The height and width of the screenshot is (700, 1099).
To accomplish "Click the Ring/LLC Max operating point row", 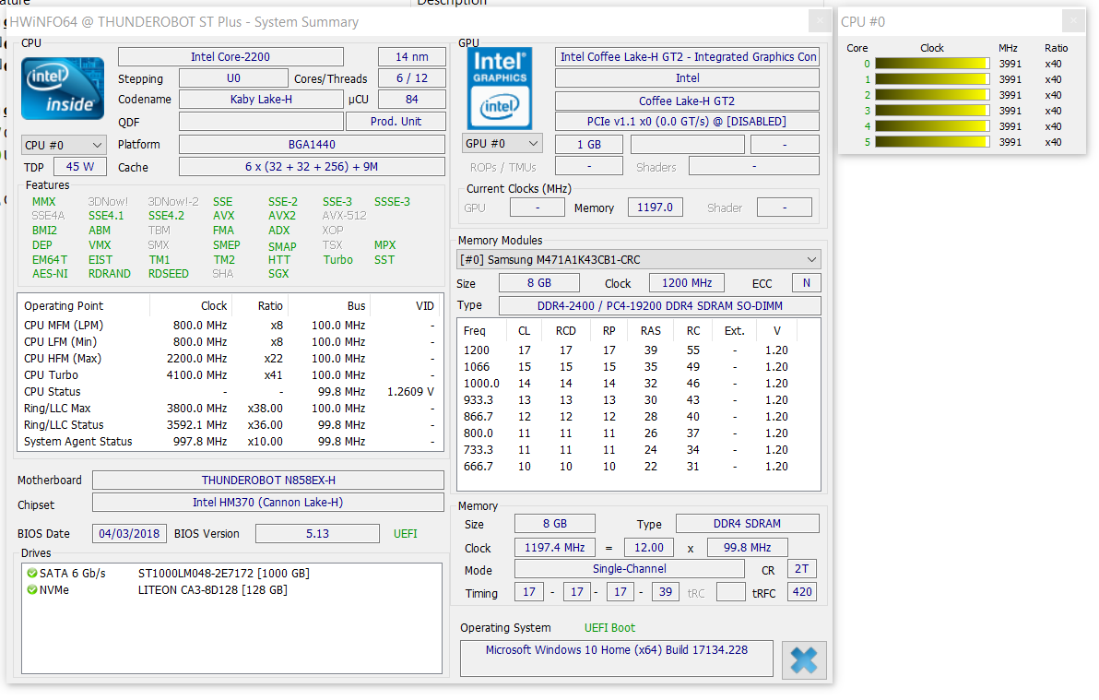I will pos(230,409).
